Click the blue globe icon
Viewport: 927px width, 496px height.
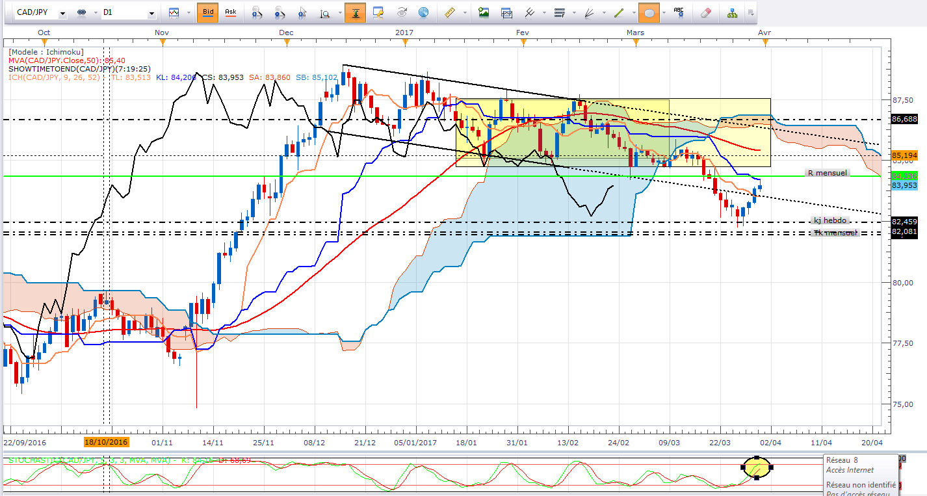(423, 13)
